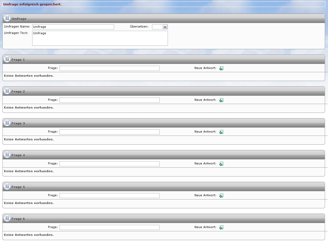Viewport: 328px width, 242px height.
Task: Add new answer to Frage 3
Action: point(221,132)
